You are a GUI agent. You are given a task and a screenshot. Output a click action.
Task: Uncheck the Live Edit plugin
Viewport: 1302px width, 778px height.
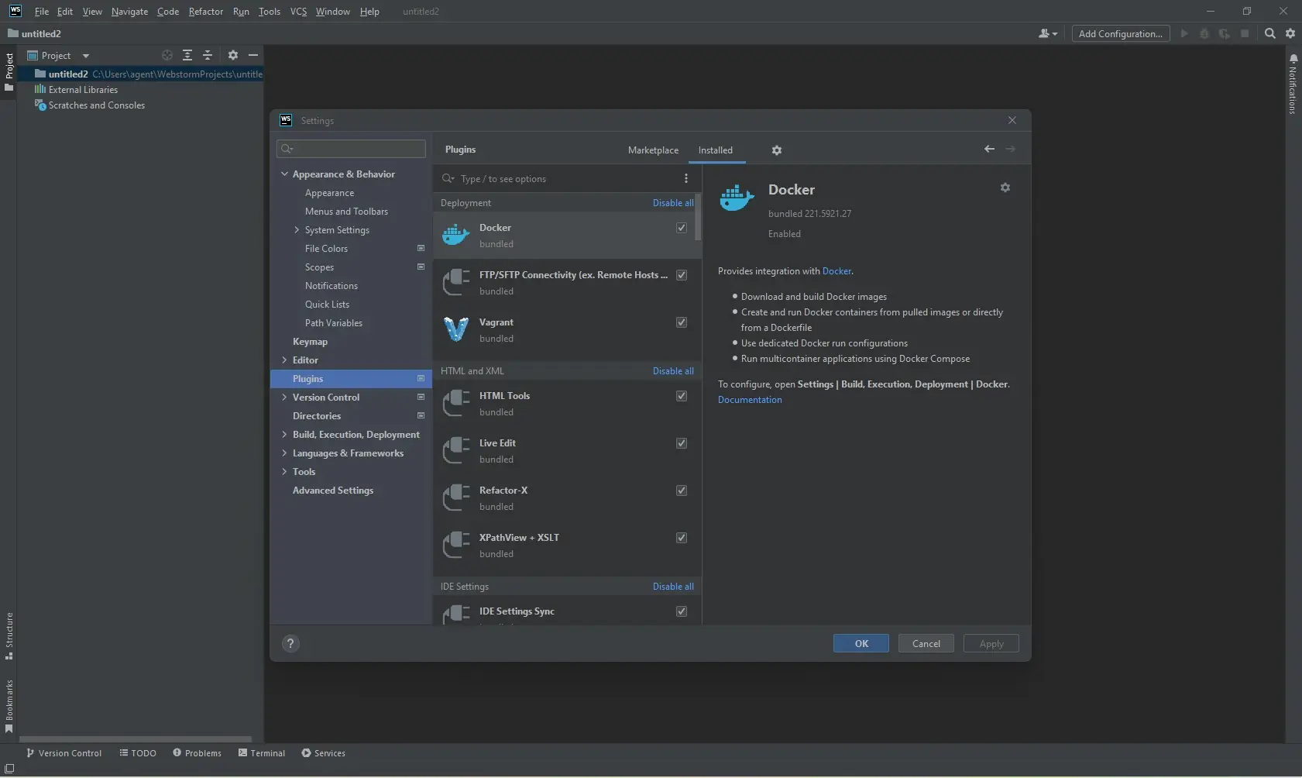pos(682,443)
